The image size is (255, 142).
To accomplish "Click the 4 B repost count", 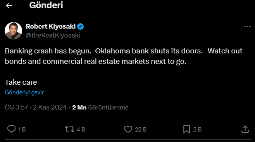I will pos(81,130).
